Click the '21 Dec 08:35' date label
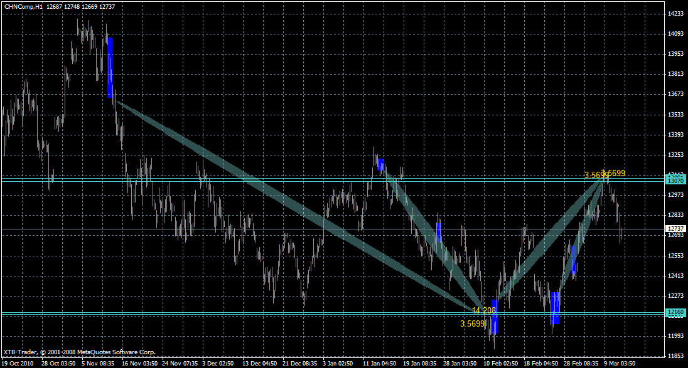688x368 pixels. click(x=300, y=364)
